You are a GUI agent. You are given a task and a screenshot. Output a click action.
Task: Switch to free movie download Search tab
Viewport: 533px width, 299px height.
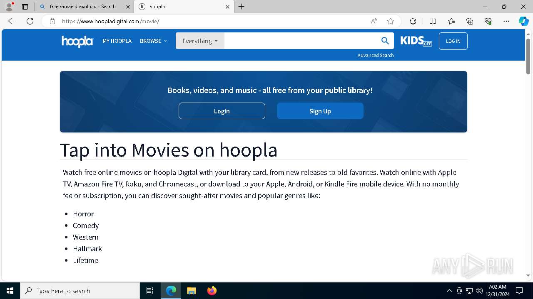point(82,7)
